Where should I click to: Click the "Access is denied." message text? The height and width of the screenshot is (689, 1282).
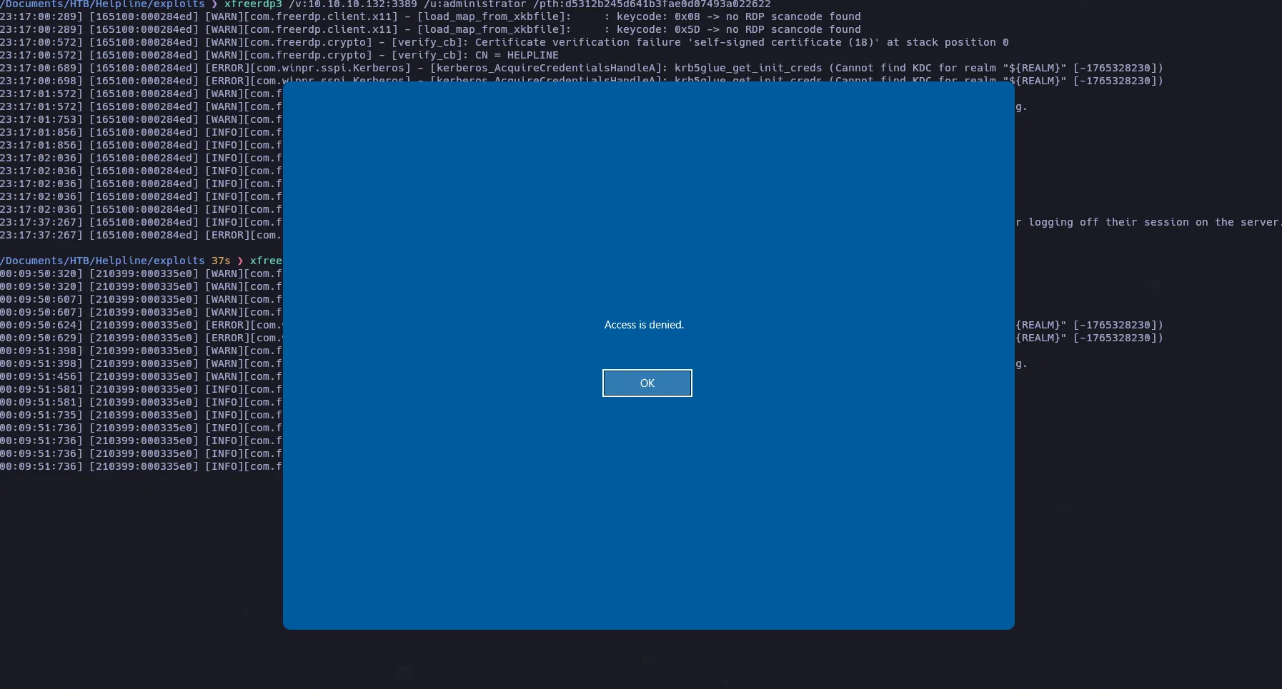click(x=644, y=325)
